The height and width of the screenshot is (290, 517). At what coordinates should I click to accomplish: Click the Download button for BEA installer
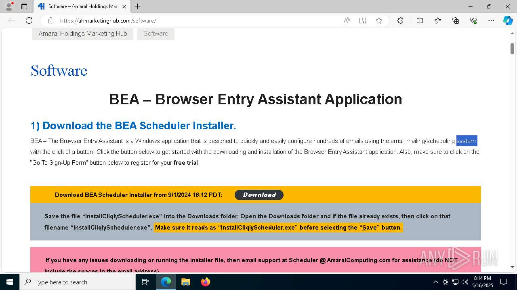click(259, 195)
